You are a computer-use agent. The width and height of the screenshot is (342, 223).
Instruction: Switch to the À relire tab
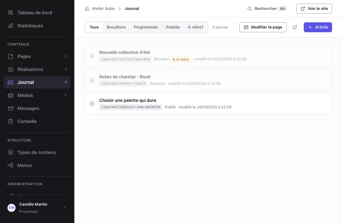click(x=196, y=27)
